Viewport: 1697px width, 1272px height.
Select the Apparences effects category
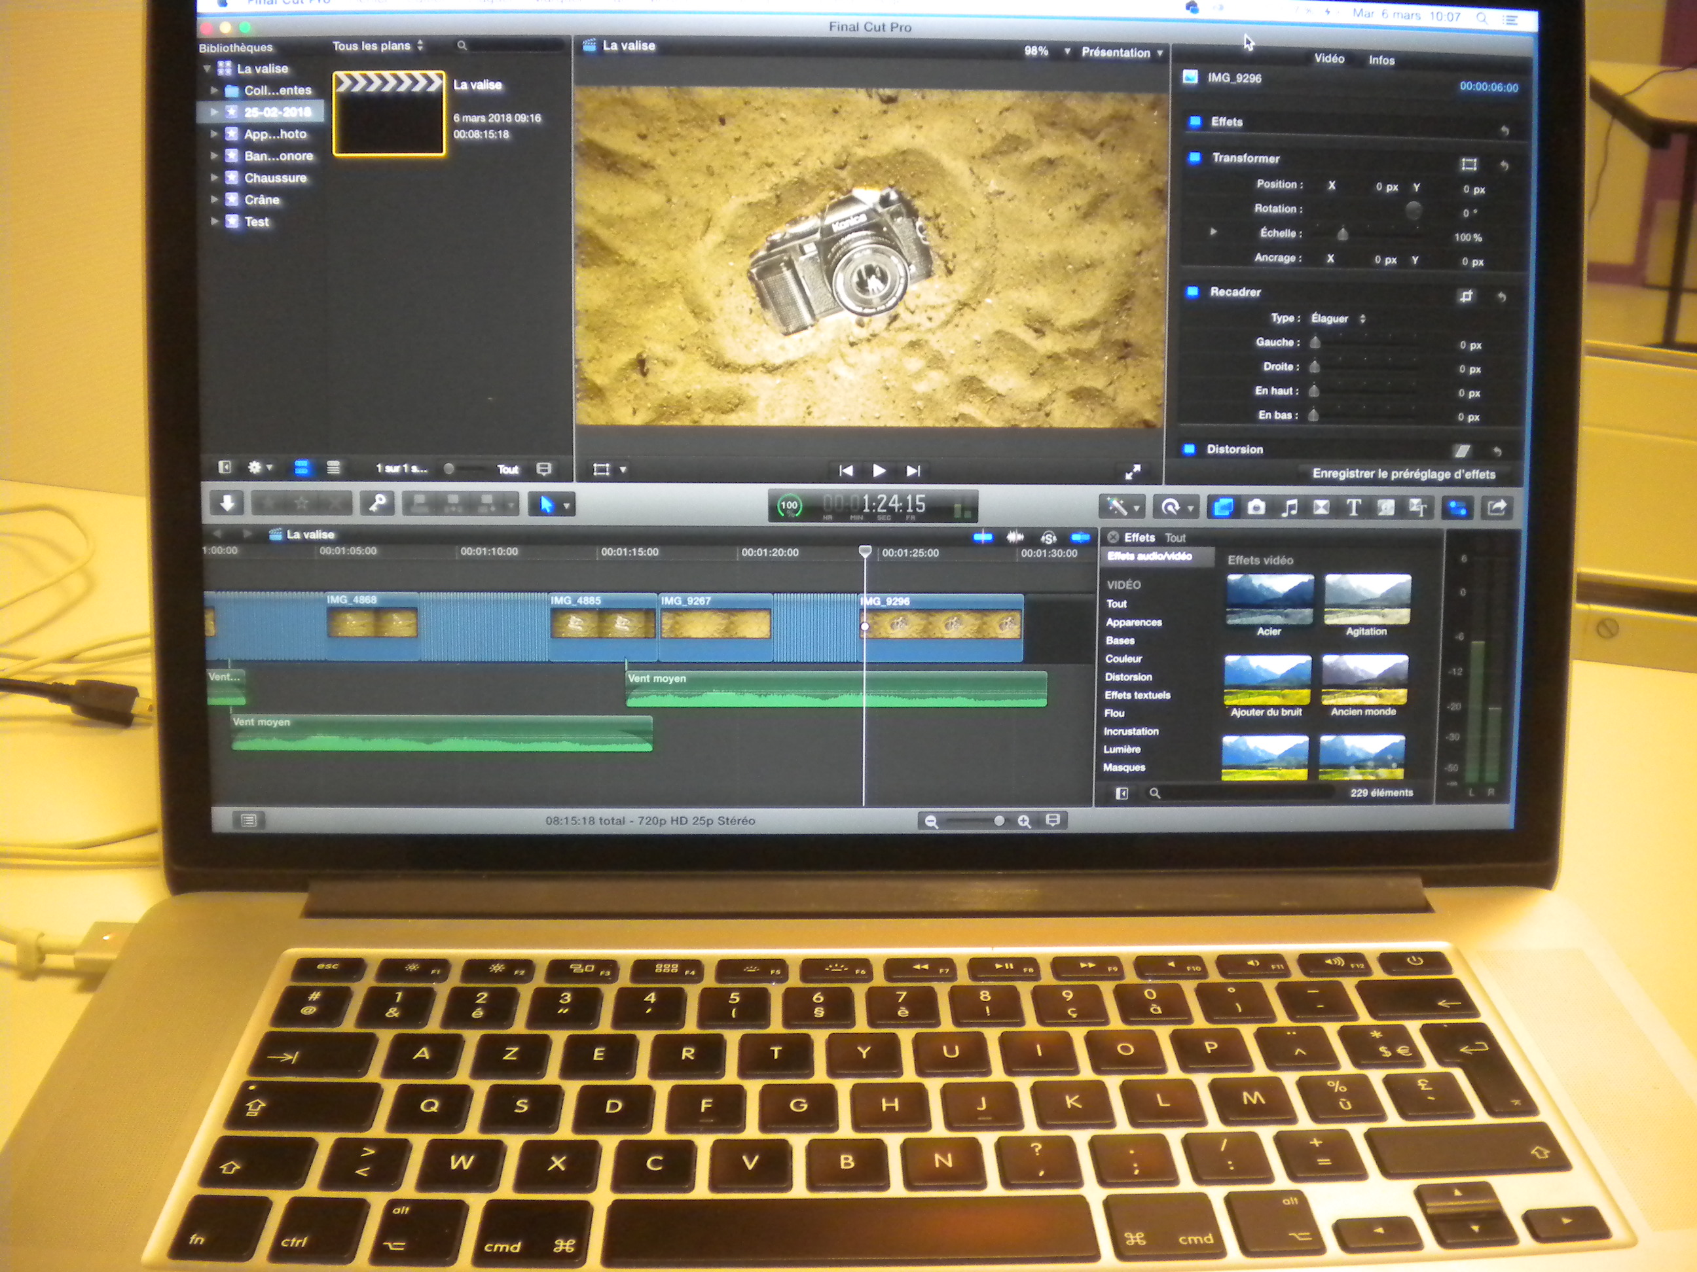pos(1133,622)
